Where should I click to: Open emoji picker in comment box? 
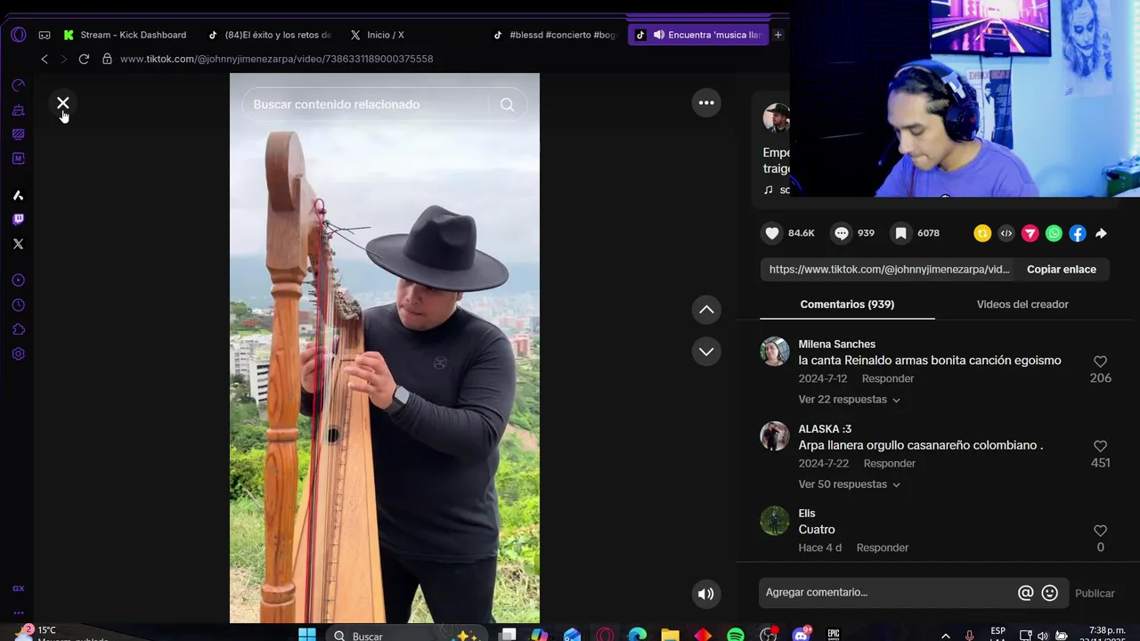click(1050, 593)
